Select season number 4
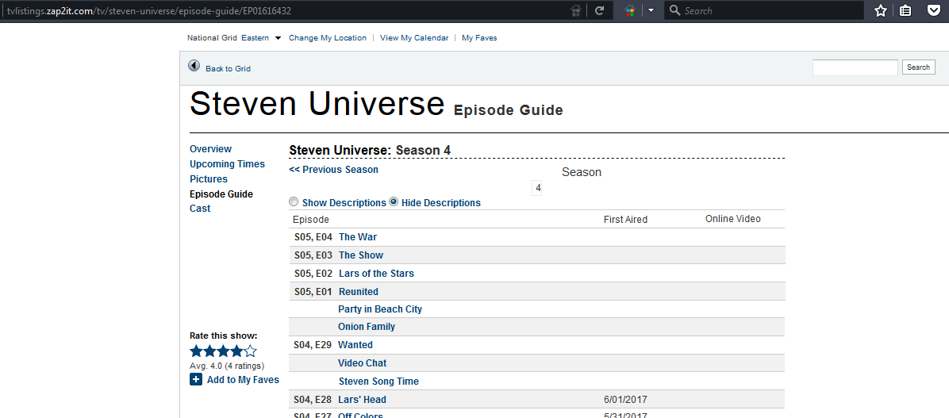 537,188
